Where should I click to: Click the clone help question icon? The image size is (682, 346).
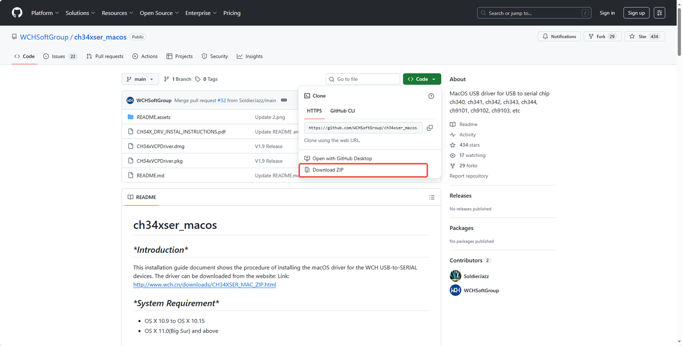(431, 96)
